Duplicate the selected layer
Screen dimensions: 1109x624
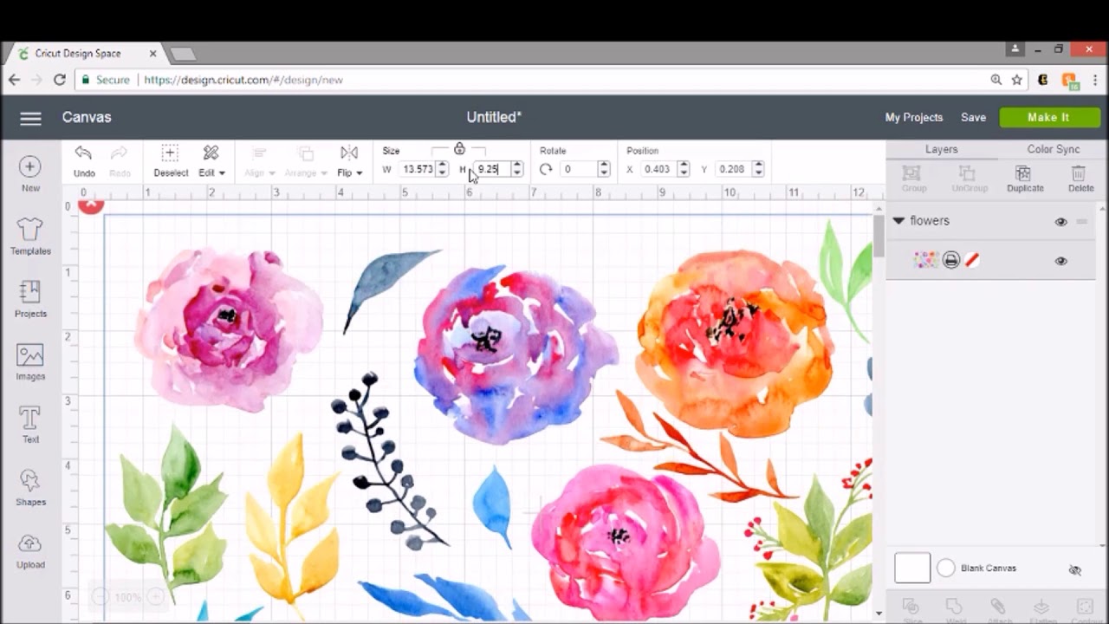click(1025, 179)
